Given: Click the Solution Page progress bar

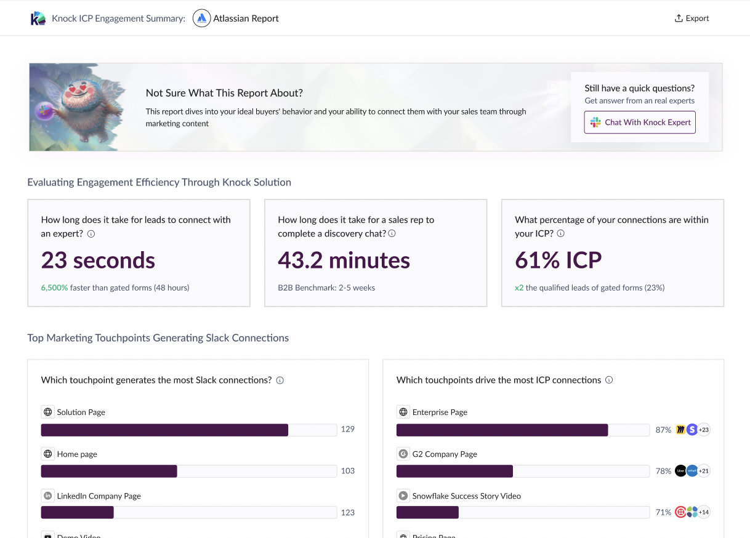Looking at the screenshot, I should point(188,430).
